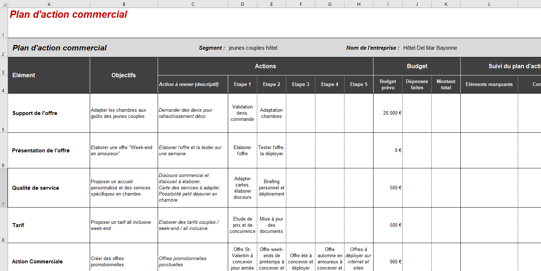Click 'Adaptation chambres' step cell
This screenshot has width=541, height=271.
coord(271,113)
